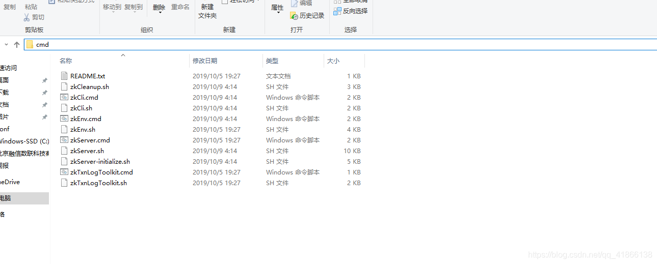Select the zkServer.cmd script icon
This screenshot has height=264, width=657.
(x=64, y=140)
